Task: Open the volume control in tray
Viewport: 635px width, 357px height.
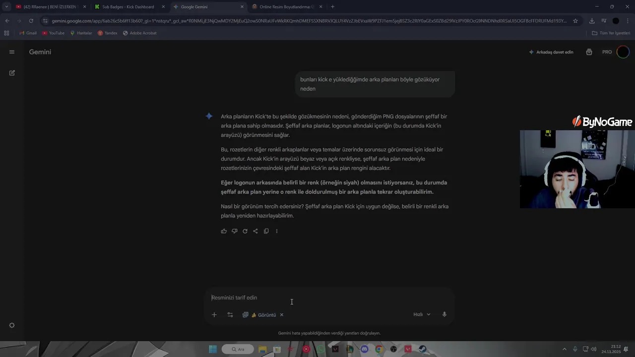Action: [594, 349]
